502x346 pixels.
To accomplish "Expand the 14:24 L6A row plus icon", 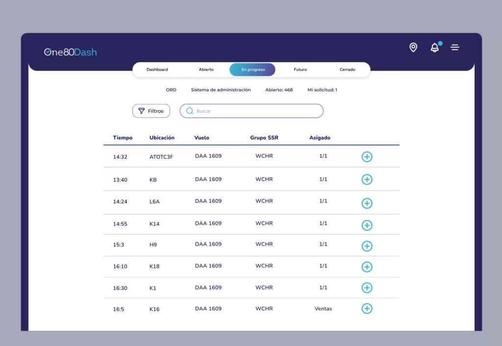I will coord(367,203).
